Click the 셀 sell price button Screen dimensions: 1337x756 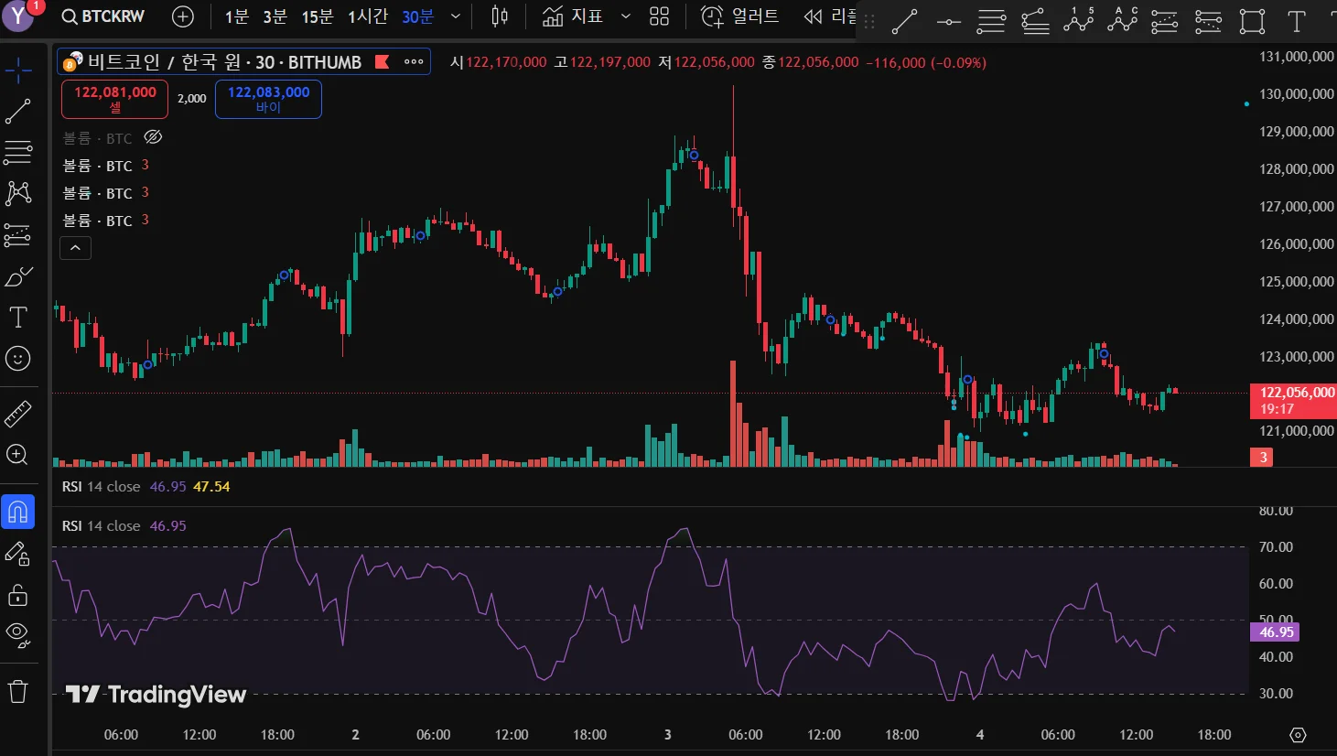click(115, 99)
